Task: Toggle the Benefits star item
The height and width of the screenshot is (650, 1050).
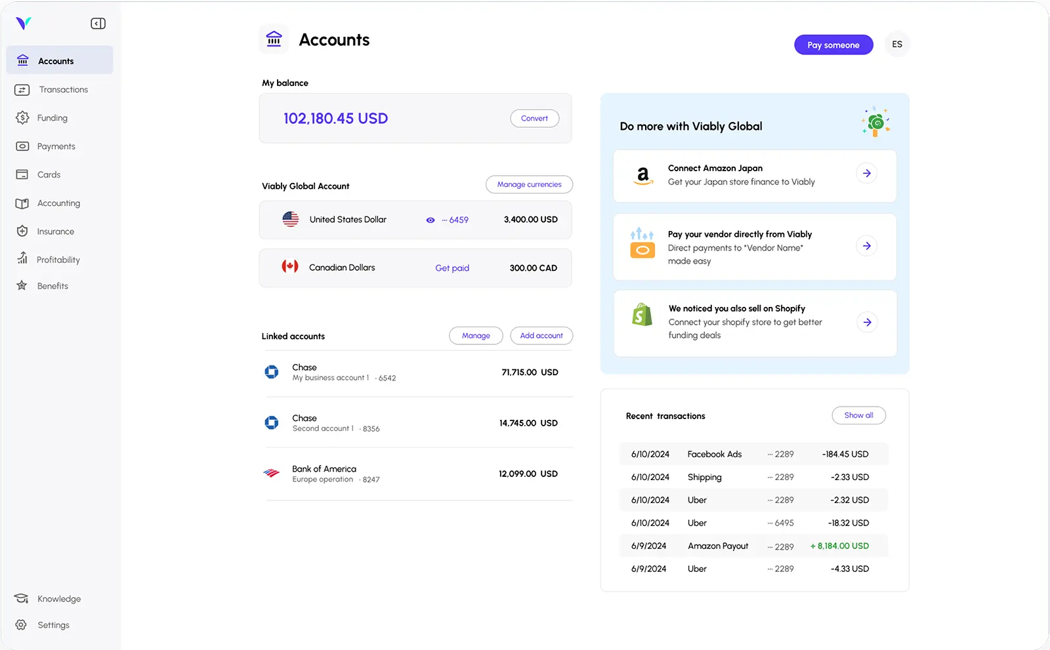Action: tap(22, 285)
